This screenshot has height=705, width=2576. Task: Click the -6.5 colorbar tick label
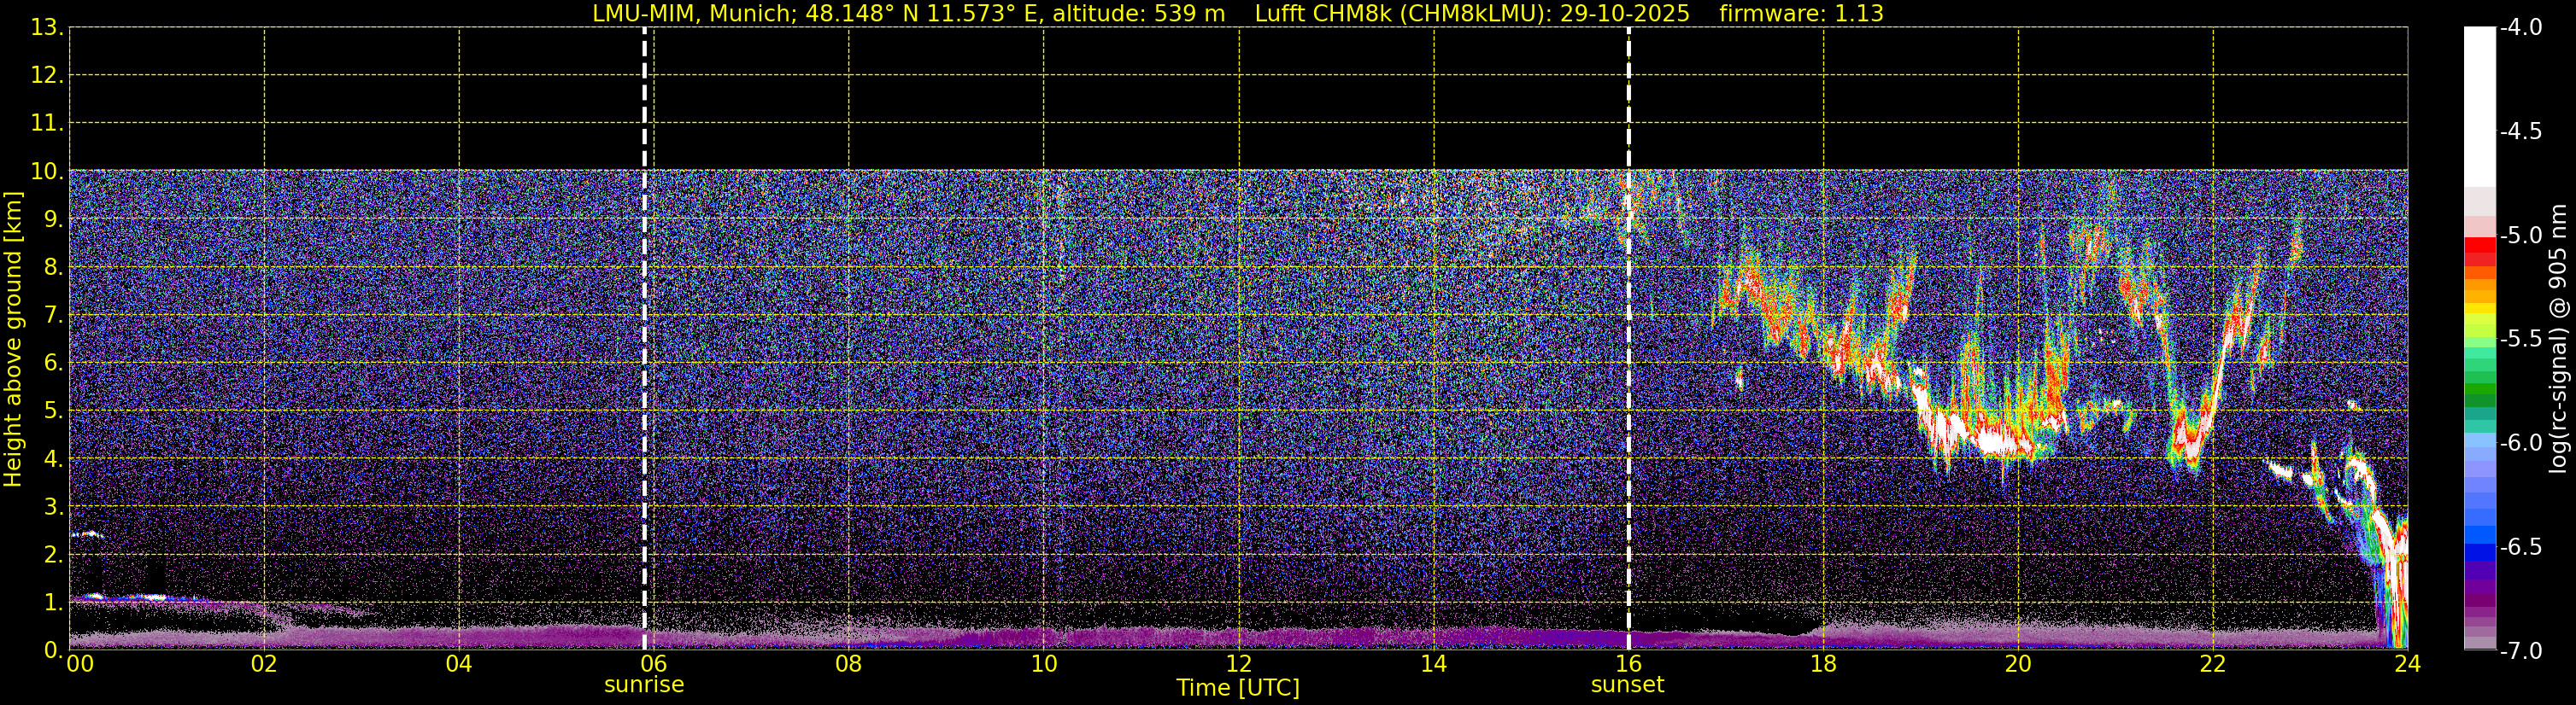coord(2522,547)
